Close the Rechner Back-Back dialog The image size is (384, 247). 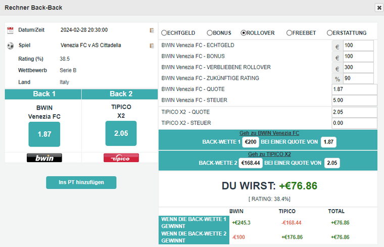pos(379,8)
